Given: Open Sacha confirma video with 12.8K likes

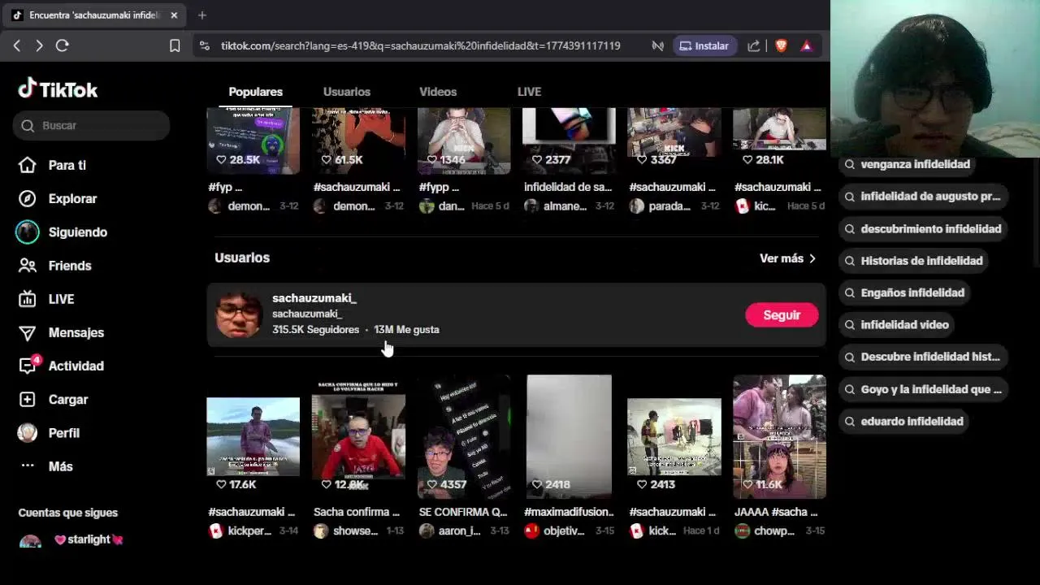Looking at the screenshot, I should pos(358,436).
